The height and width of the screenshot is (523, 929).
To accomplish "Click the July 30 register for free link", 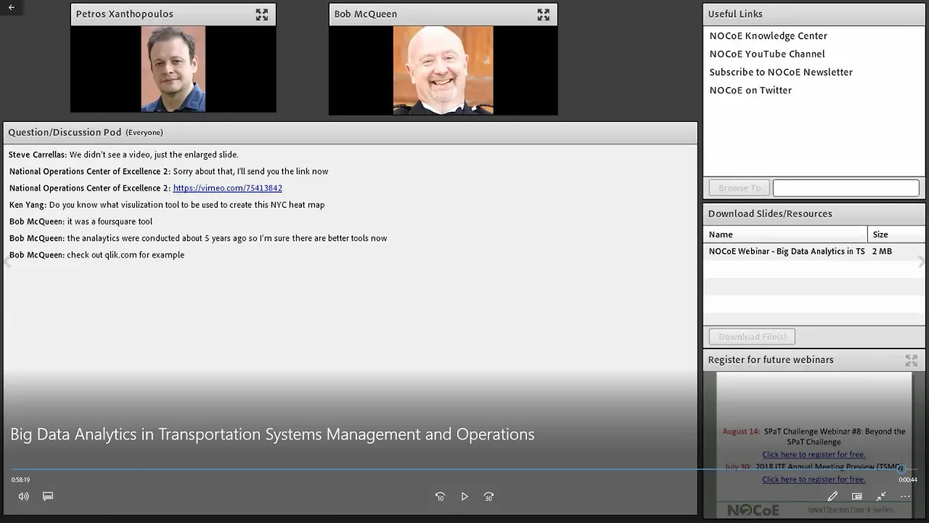I will [814, 479].
